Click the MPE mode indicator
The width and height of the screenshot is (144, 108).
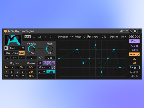point(122,31)
